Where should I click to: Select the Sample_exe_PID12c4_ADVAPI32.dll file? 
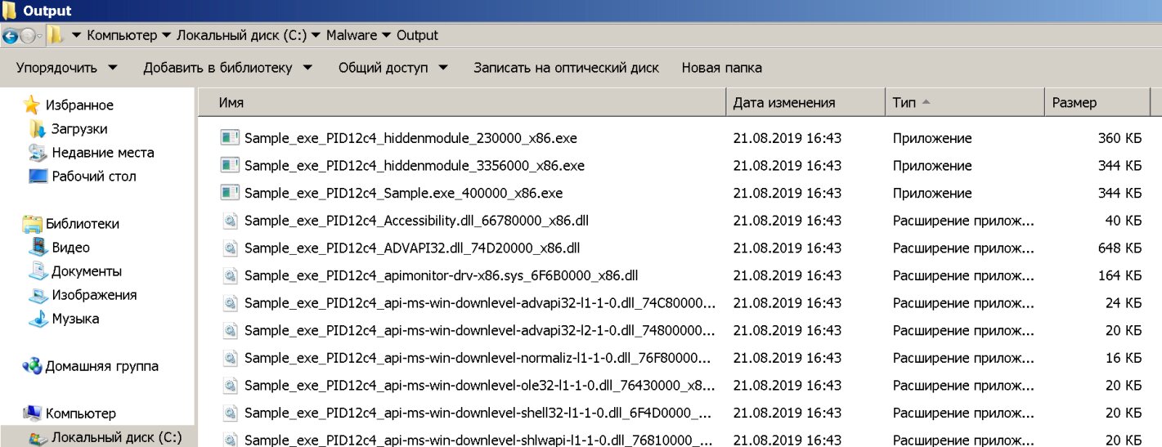coord(412,248)
